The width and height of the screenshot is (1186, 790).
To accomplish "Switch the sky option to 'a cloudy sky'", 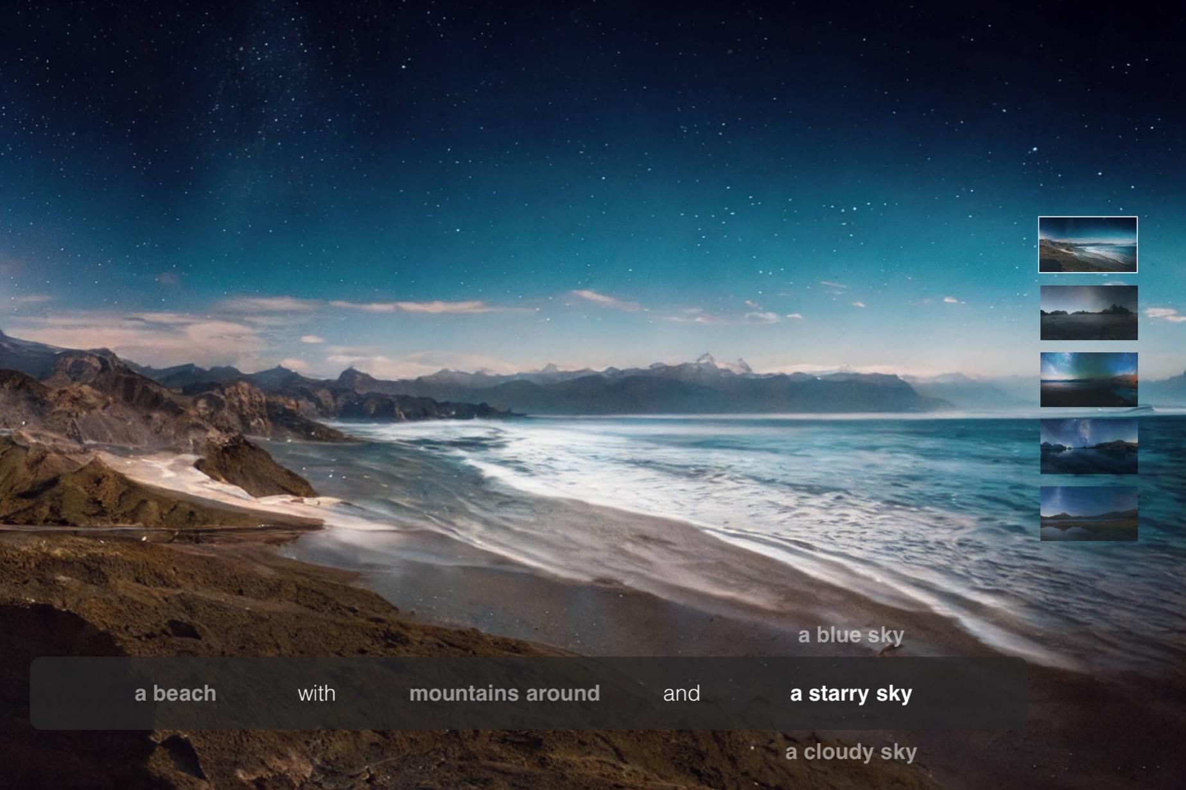I will tap(851, 752).
